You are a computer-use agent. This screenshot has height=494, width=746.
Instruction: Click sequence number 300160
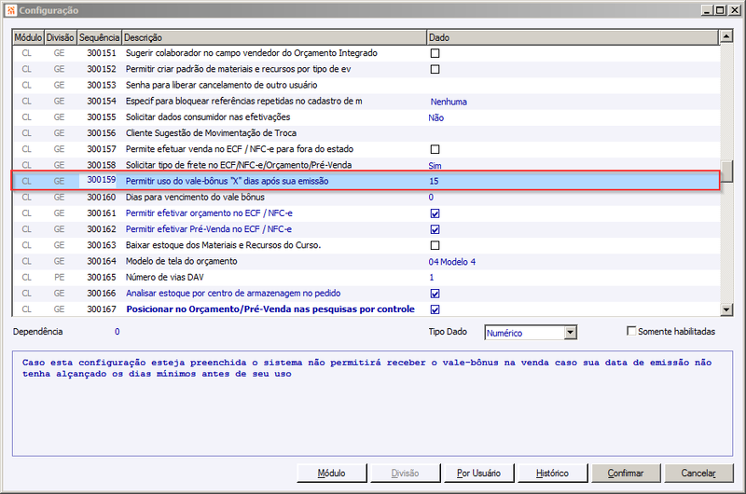102,198
